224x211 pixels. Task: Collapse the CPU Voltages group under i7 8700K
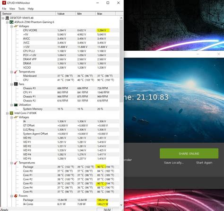click(x=11, y=117)
